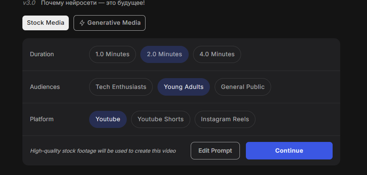This screenshot has height=175, width=367.
Task: Click the Audiences row label
Action: coord(45,87)
